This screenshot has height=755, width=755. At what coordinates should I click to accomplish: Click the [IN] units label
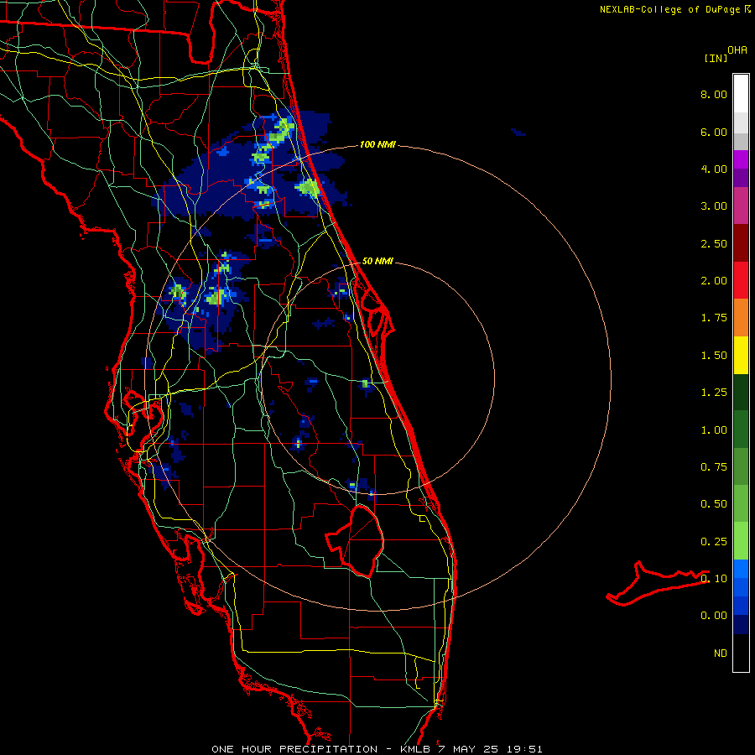716,58
